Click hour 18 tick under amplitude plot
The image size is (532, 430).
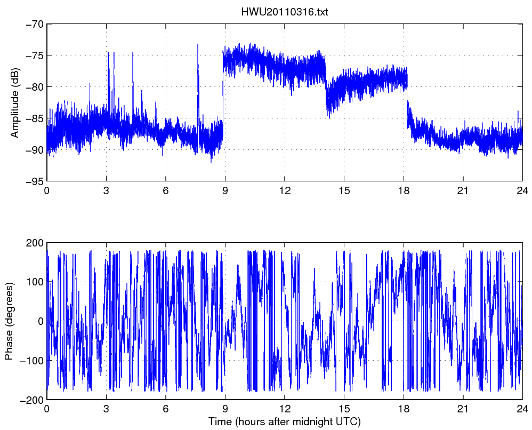pos(404,190)
